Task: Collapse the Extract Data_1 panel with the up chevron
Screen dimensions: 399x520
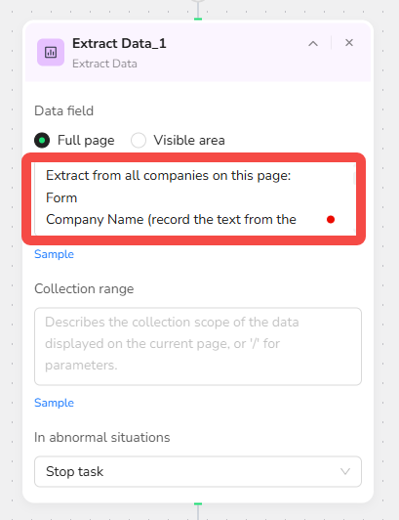Action: coord(313,43)
